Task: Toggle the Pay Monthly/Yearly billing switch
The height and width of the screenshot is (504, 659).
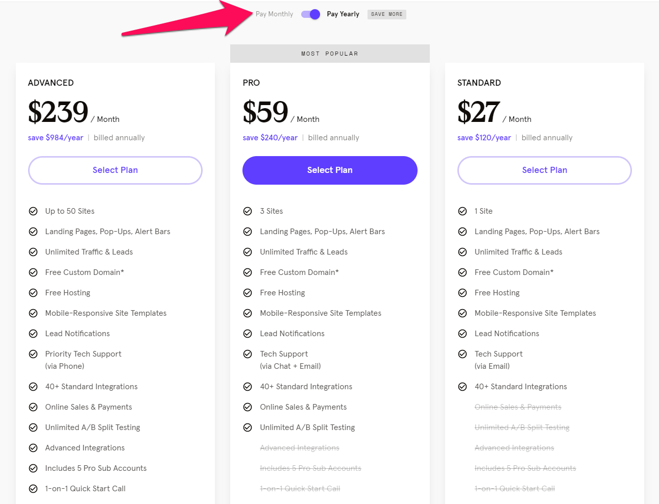Action: tap(310, 14)
